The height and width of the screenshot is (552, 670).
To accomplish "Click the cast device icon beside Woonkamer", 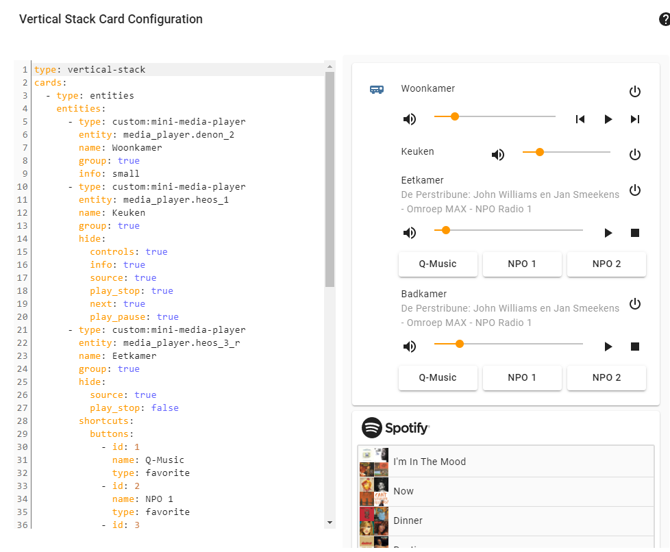I will coord(376,89).
